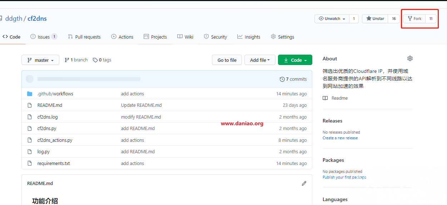Open the cf2dns.log file

pos(48,117)
